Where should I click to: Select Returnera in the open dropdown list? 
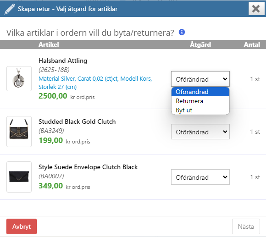click(x=200, y=101)
